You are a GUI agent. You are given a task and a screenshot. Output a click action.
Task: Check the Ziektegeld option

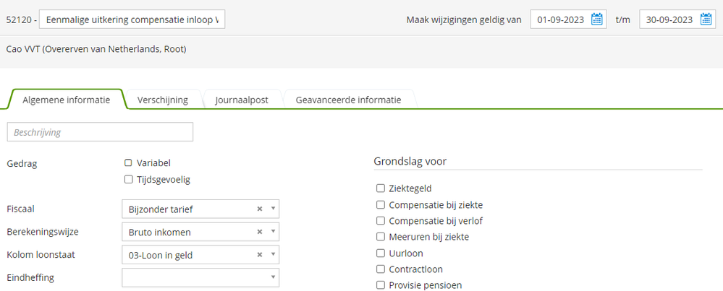381,188
